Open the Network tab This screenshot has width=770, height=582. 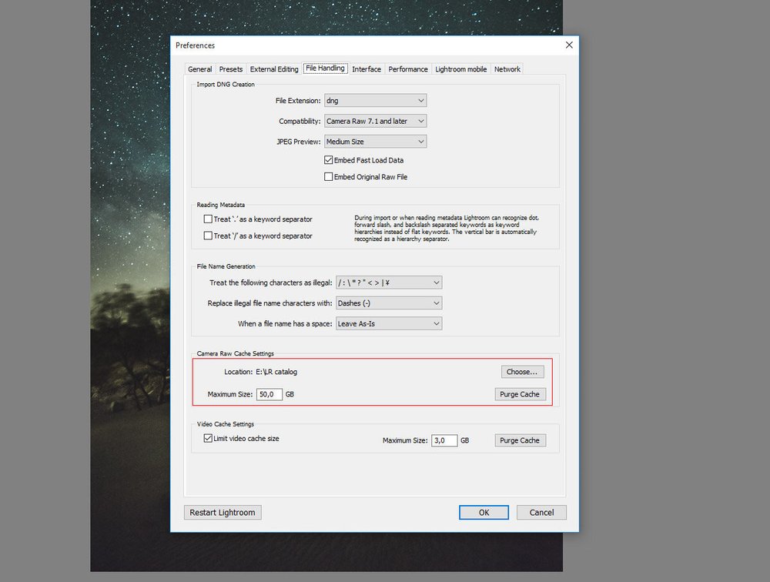(x=507, y=69)
